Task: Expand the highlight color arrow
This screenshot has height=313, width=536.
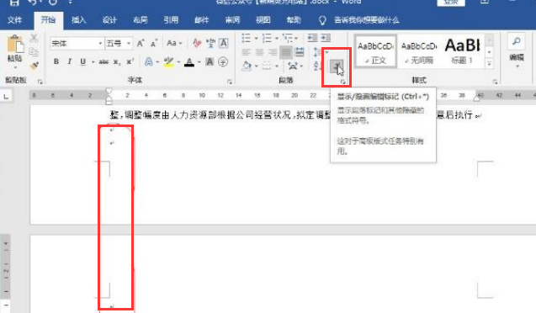Action: click(178, 62)
